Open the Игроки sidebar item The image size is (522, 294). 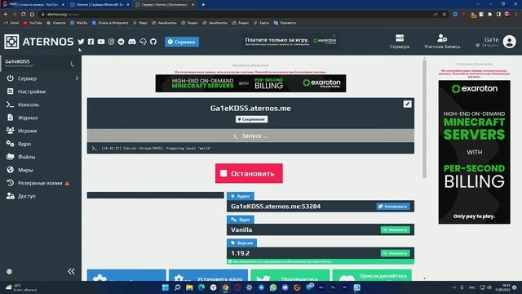tap(41, 131)
